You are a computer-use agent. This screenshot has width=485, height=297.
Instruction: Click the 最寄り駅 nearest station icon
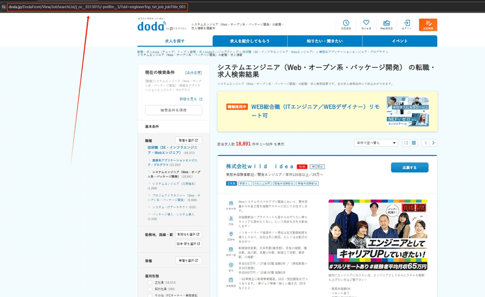(x=231, y=249)
